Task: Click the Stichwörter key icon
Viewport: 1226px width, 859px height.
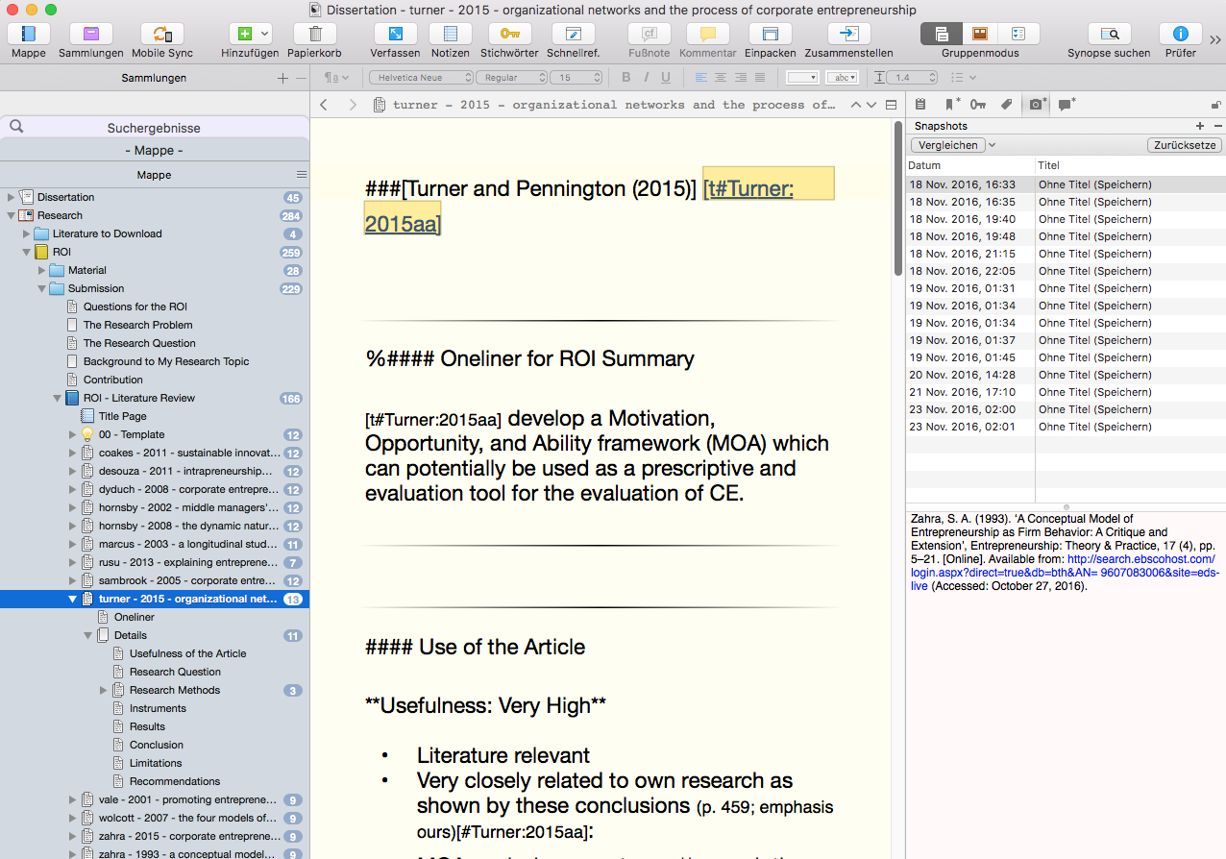Action: tap(508, 35)
